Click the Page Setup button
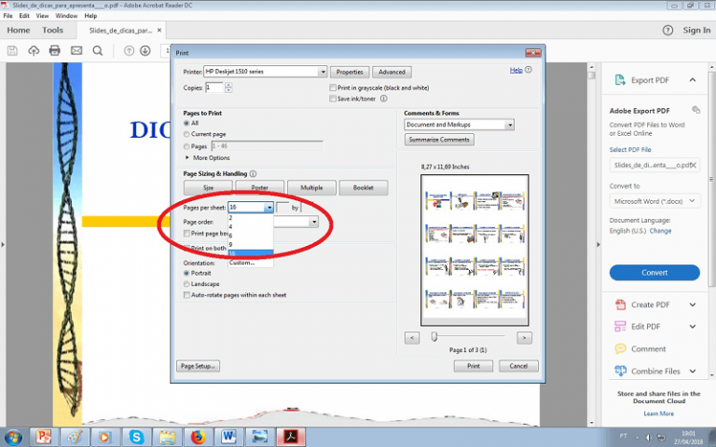This screenshot has height=447, width=716. pos(199,366)
